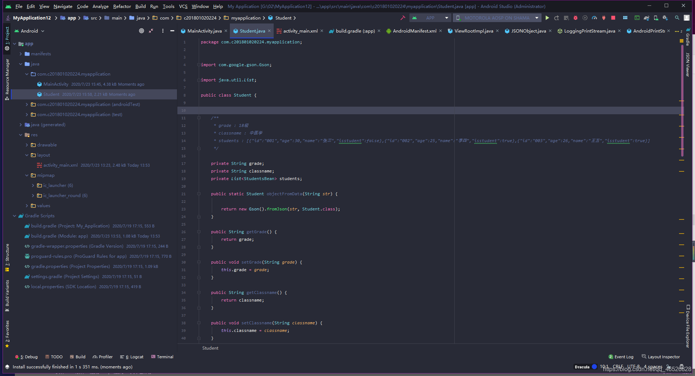The width and height of the screenshot is (695, 376).
Task: Click the Apply Code Changes icon
Action: pyautogui.click(x=566, y=18)
